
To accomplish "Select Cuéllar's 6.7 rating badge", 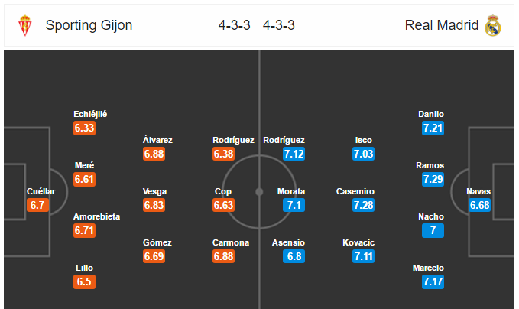I will point(37,205).
